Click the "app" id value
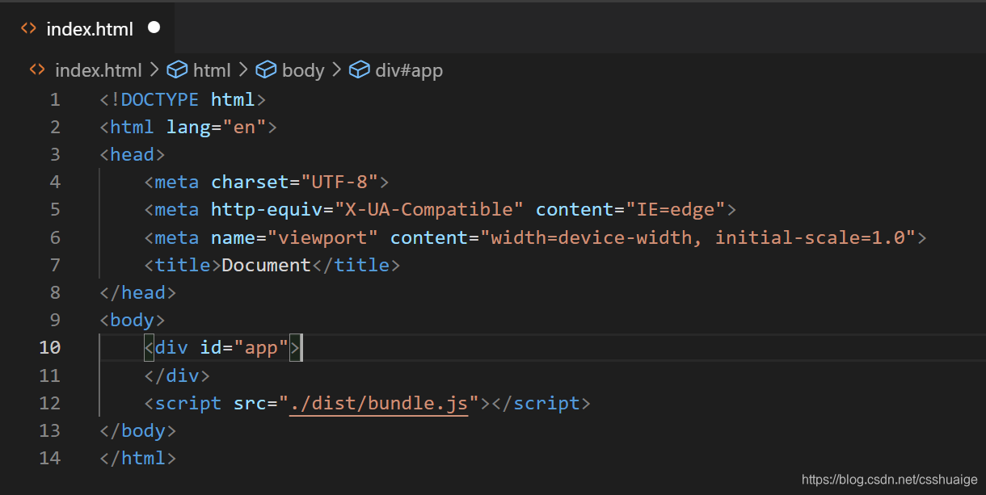This screenshot has height=495, width=986. [x=261, y=347]
